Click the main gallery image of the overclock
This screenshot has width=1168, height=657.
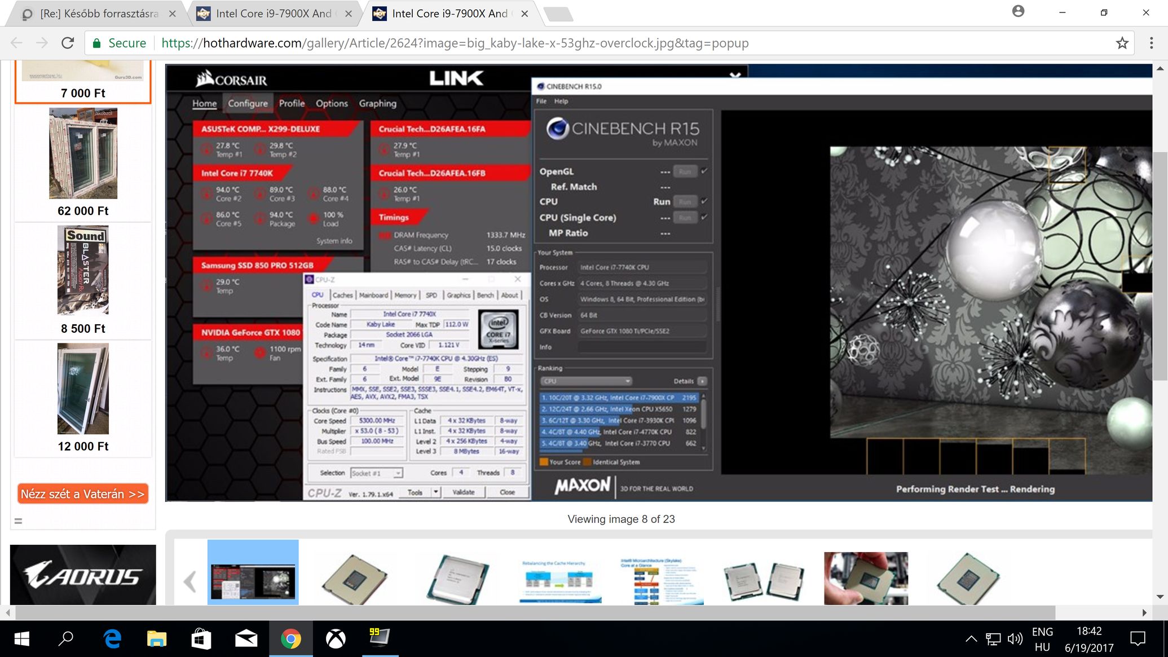(659, 283)
